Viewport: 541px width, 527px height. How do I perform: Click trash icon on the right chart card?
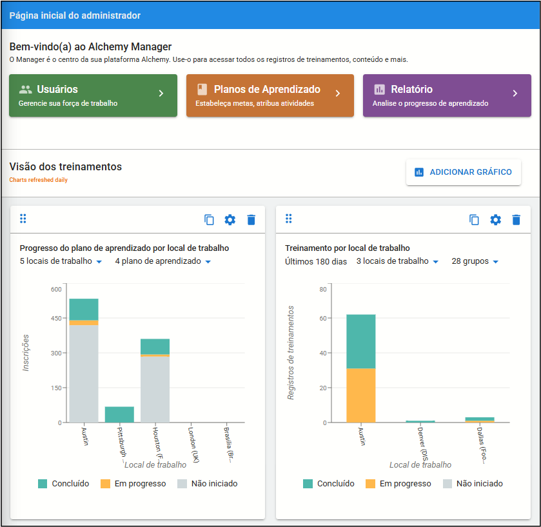516,220
